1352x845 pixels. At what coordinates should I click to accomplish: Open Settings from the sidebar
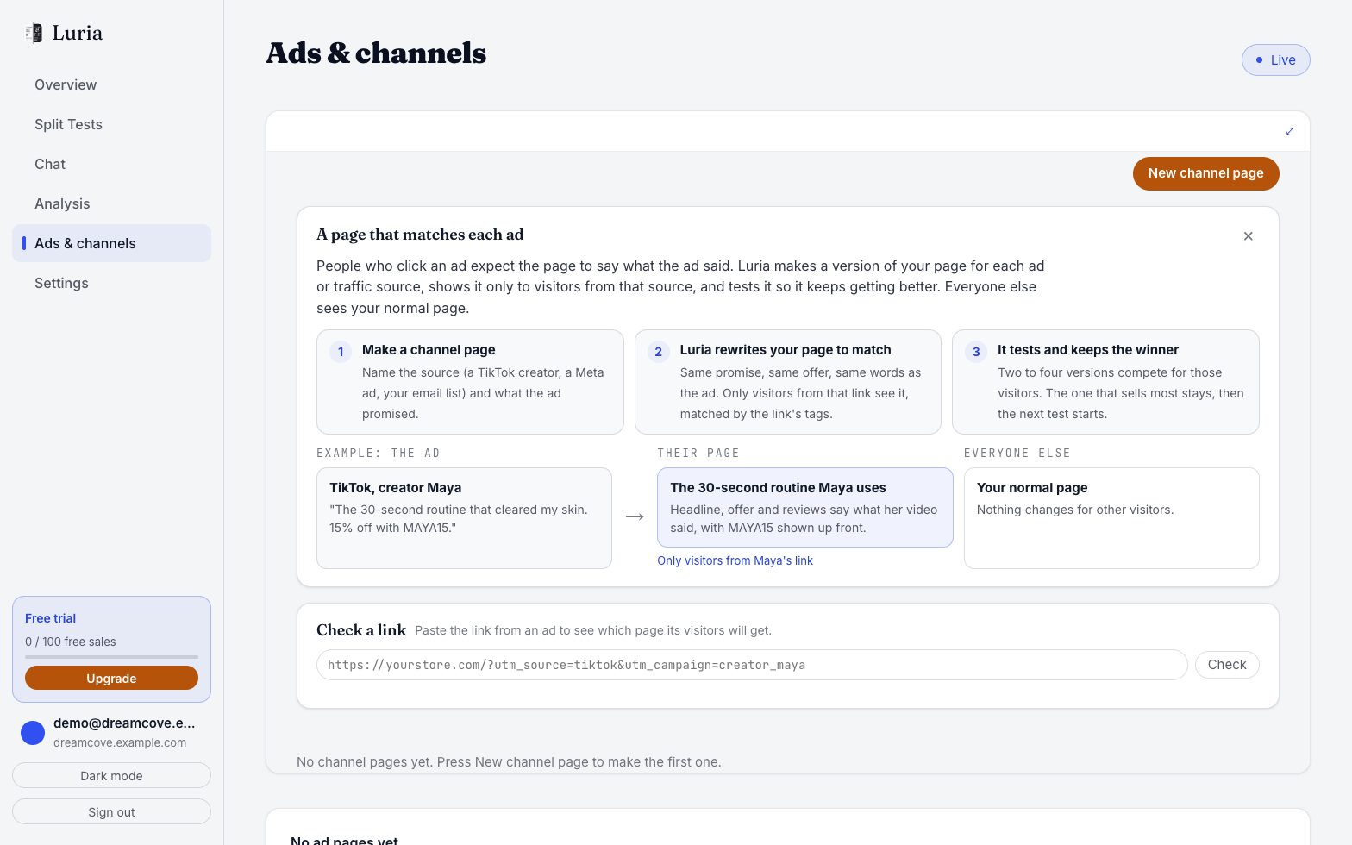111,283
